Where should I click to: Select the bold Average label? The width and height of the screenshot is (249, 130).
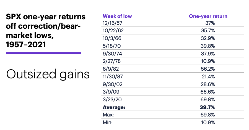point(114,107)
